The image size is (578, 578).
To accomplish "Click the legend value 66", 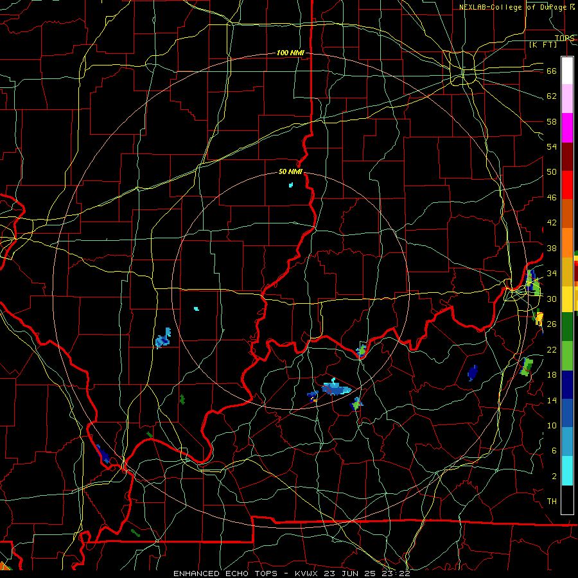I will point(552,71).
